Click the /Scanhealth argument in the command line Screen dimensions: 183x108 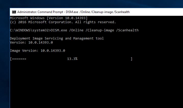point(127,30)
